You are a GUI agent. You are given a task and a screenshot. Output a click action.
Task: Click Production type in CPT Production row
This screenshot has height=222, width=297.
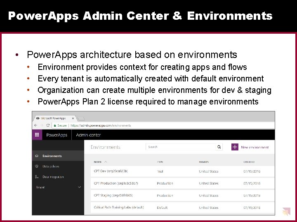click(x=165, y=183)
